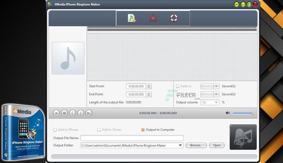
Task: Enable the Fade out checkbox
Action: pyautogui.click(x=178, y=94)
